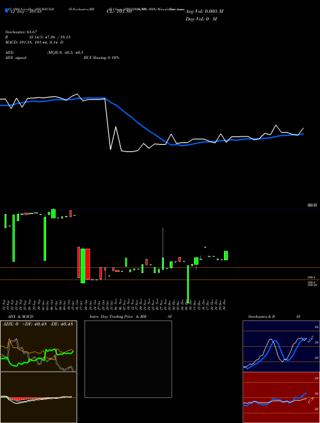The width and height of the screenshot is (320, 423).
Task: Click the 63.67 stochastics value marker
Action: pyautogui.click(x=310, y=338)
